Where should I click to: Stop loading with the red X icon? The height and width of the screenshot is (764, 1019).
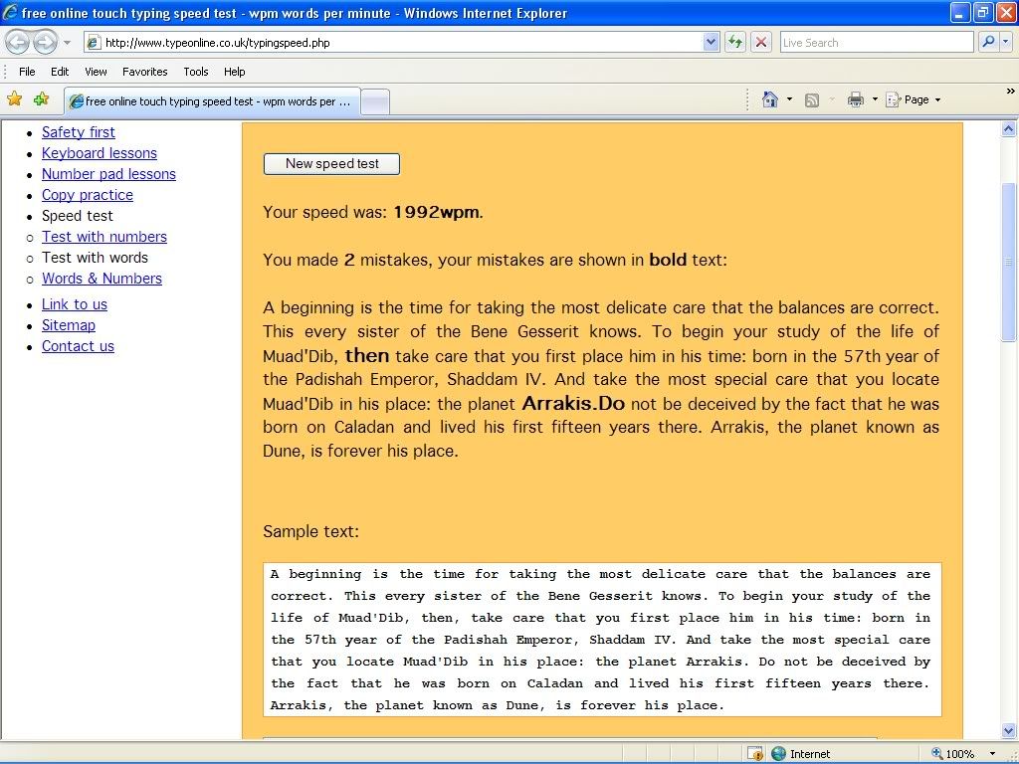click(761, 42)
